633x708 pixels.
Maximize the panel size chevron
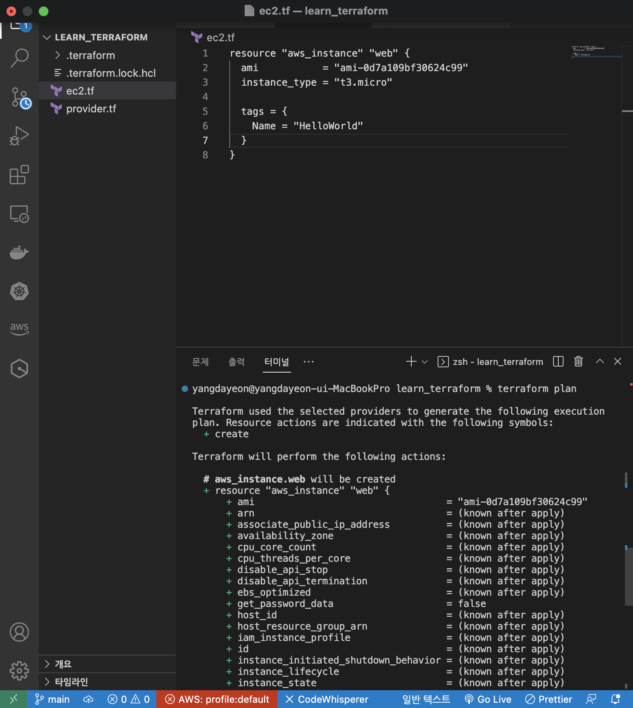click(600, 361)
